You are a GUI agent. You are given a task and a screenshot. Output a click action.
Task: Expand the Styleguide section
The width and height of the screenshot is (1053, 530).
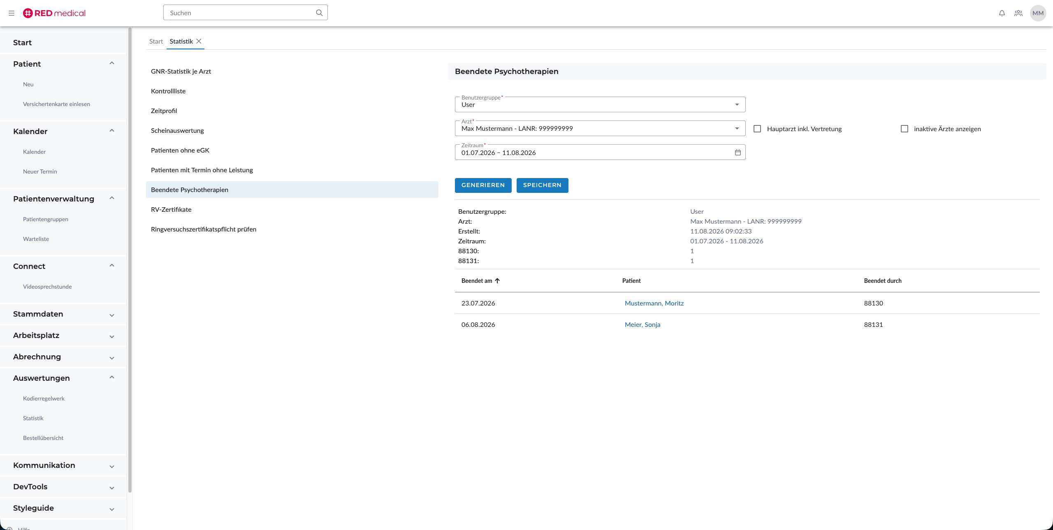pos(112,509)
